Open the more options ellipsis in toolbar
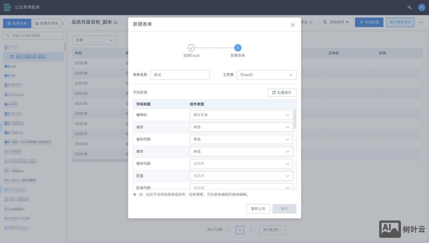 coord(421,22)
